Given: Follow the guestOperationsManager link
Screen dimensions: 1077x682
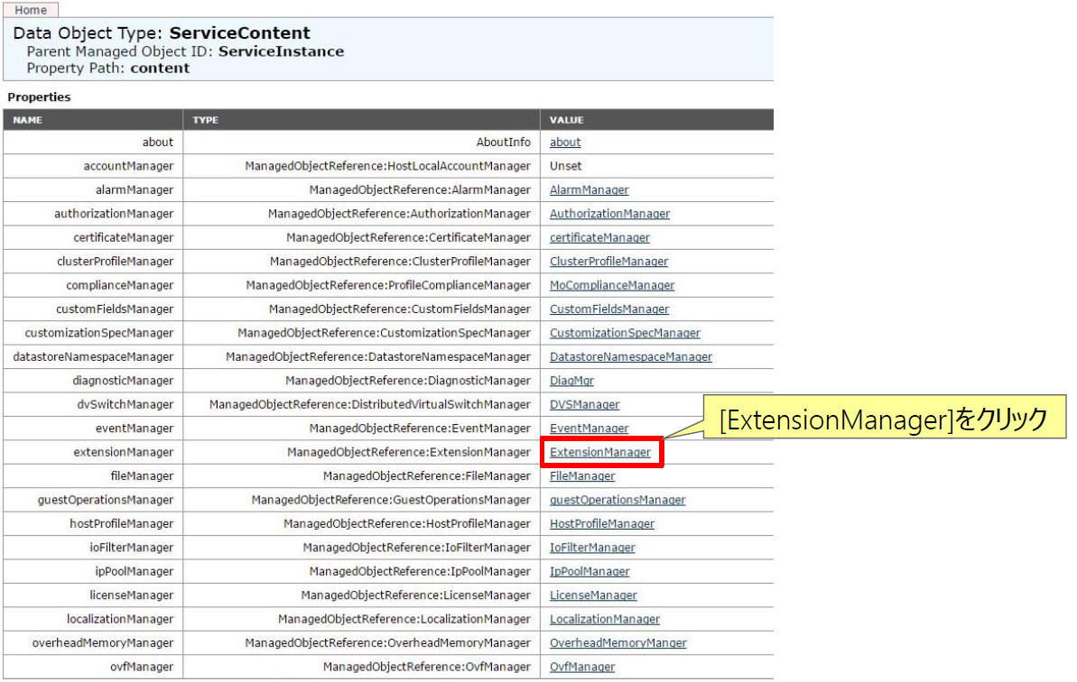Looking at the screenshot, I should tap(617, 500).
